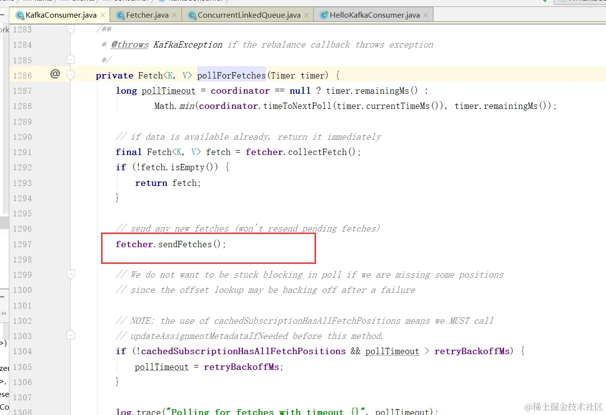606x415 pixels.
Task: Click pollTimeout variable on line 1287
Action: coord(168,91)
